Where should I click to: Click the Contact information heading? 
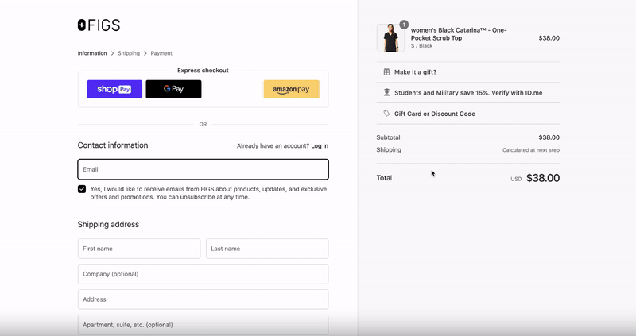(113, 145)
